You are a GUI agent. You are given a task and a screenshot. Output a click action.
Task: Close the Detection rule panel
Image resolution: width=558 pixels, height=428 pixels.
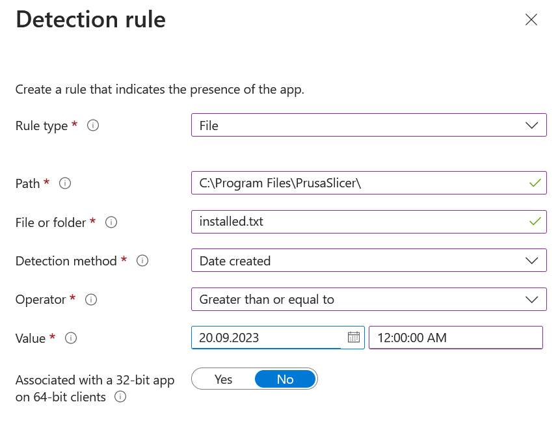pos(531,20)
